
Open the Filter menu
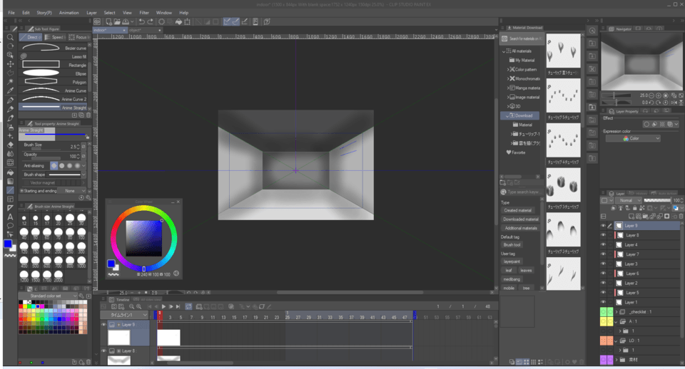point(144,13)
